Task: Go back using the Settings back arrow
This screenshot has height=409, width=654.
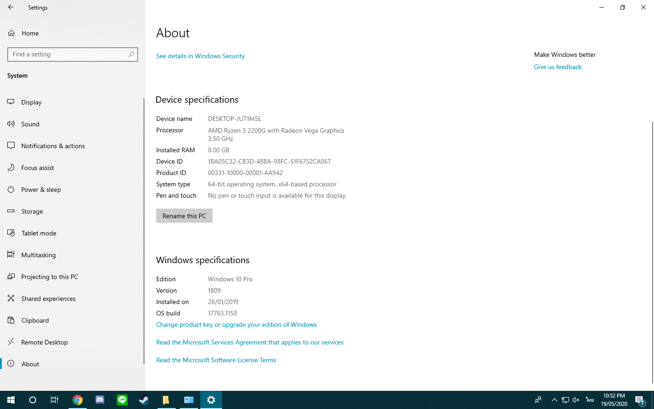Action: 11,7
